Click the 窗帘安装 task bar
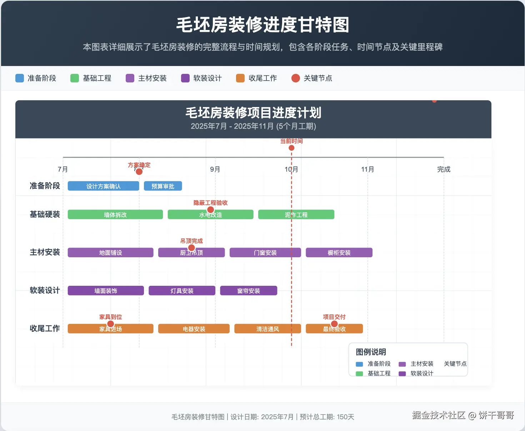 point(249,291)
